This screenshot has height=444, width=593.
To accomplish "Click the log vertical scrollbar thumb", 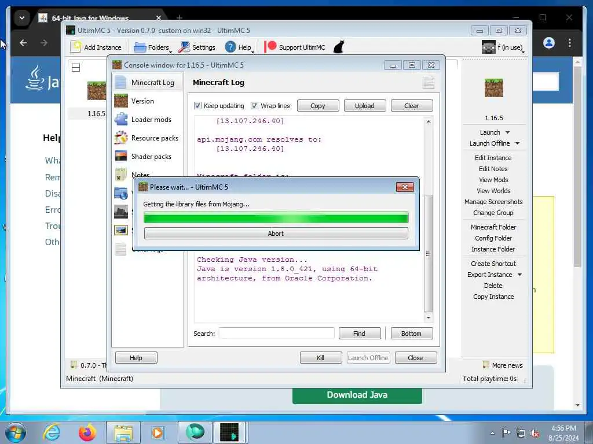I will point(428,253).
